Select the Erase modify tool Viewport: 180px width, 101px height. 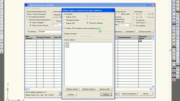click(x=178, y=14)
